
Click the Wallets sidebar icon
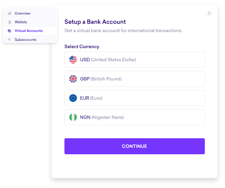coord(9,22)
